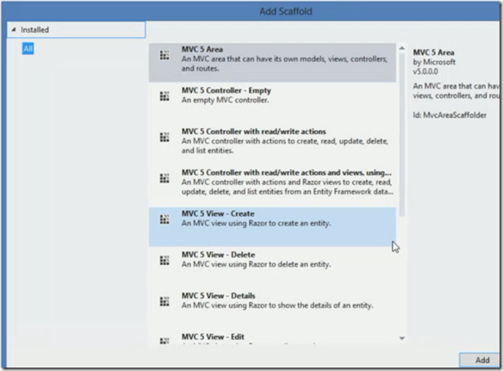This screenshot has height=371, width=503.
Task: Click the MVC 5 View - Details icon
Action: click(165, 301)
